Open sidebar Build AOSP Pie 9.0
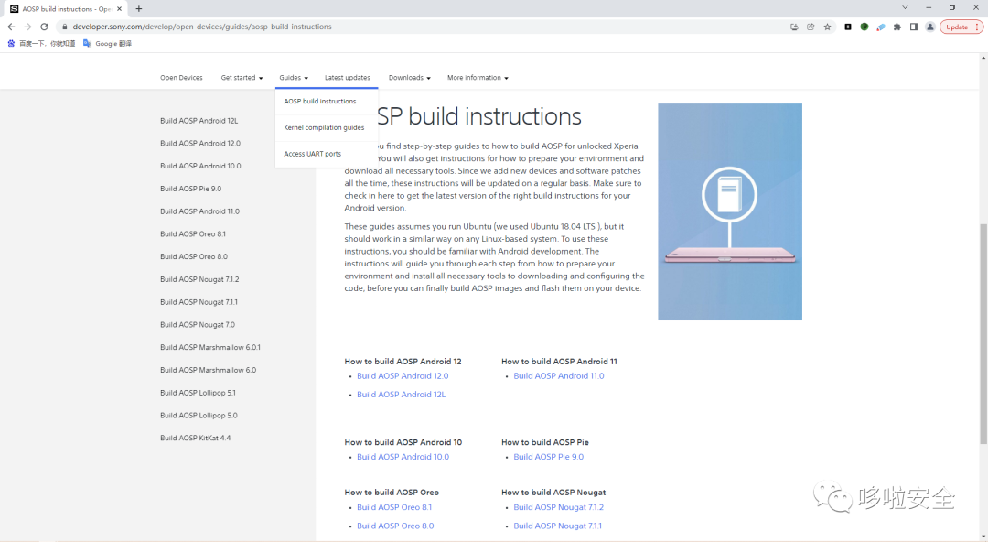This screenshot has width=988, height=542. click(191, 189)
